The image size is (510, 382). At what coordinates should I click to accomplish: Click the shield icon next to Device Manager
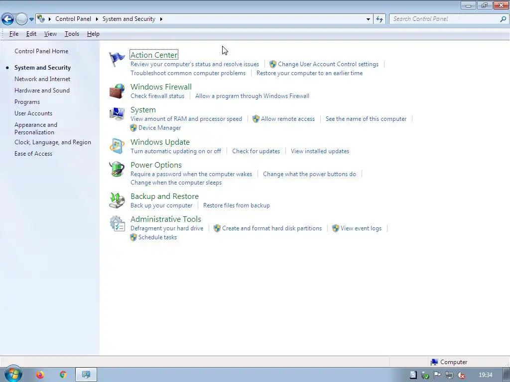click(x=133, y=128)
